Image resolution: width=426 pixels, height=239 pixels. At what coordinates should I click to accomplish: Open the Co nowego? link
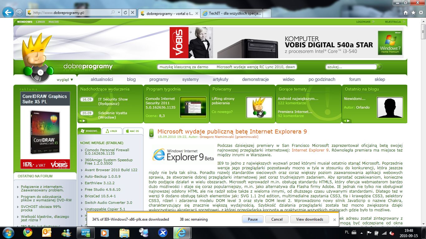223,112
